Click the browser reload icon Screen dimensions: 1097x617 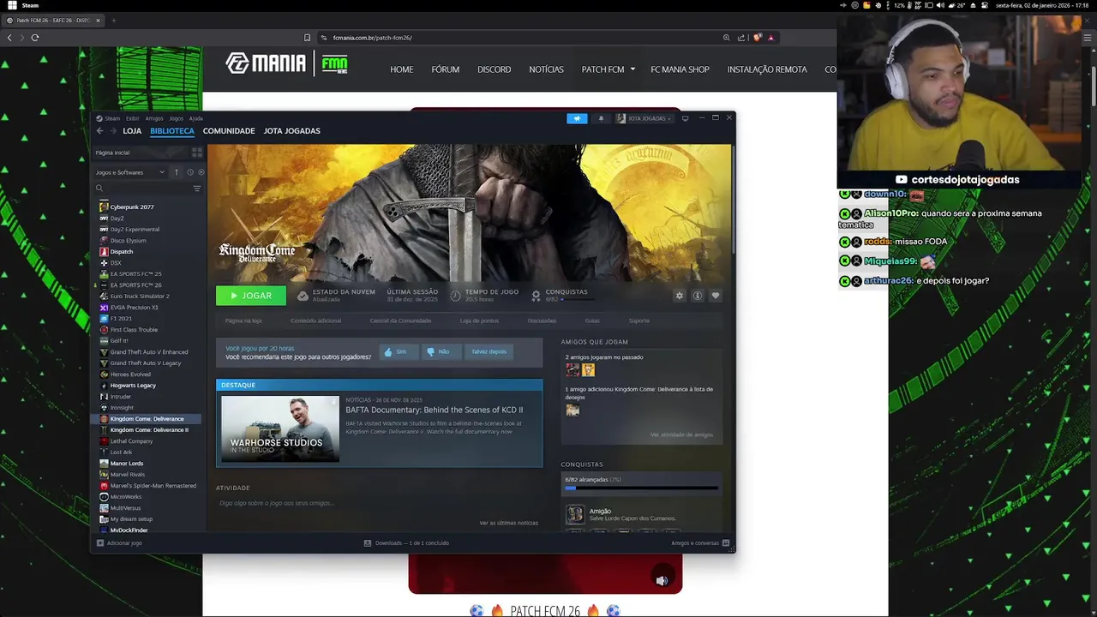click(35, 38)
